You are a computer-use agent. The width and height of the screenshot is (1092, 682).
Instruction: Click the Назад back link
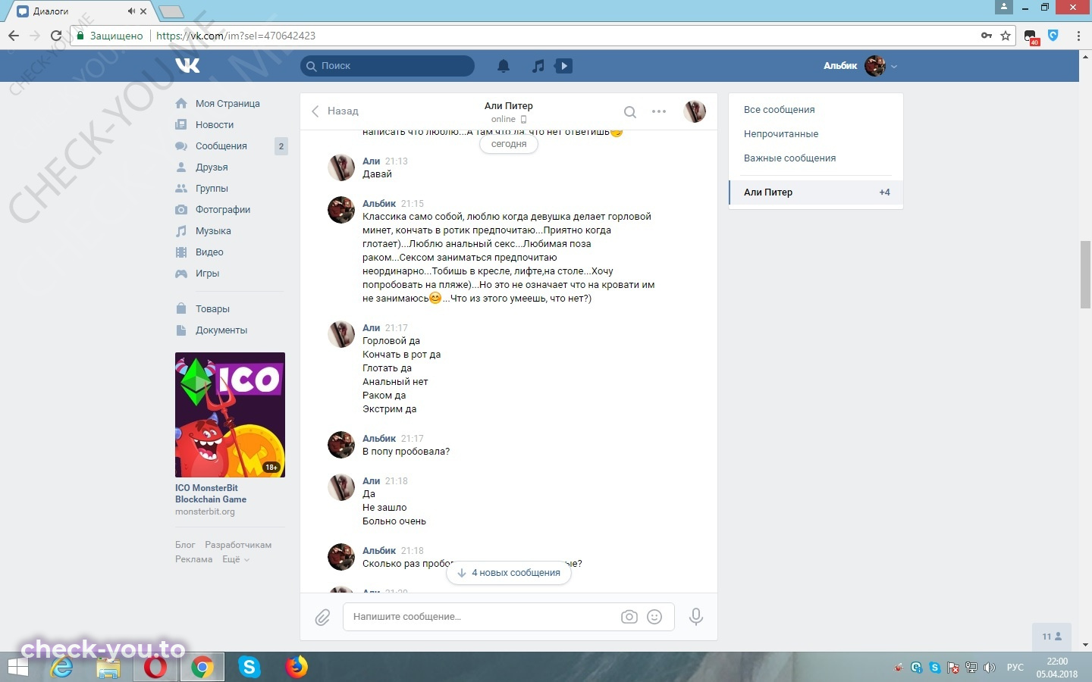(x=335, y=111)
